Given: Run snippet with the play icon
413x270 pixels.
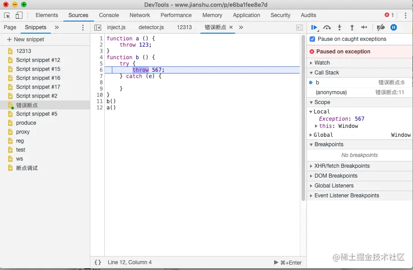Looking at the screenshot, I should [x=276, y=262].
